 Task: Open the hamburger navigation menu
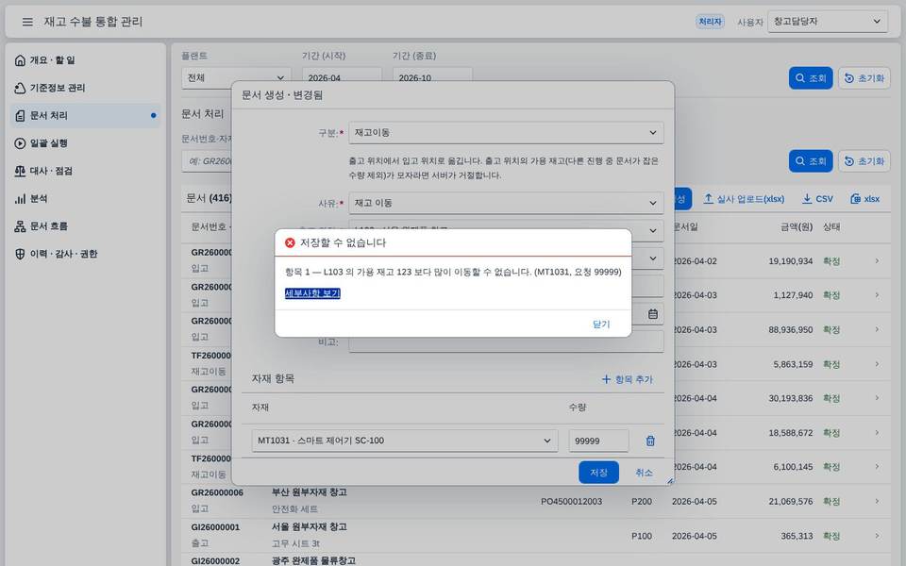coord(27,22)
